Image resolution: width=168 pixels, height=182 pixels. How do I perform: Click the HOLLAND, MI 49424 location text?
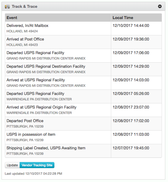(22, 31)
